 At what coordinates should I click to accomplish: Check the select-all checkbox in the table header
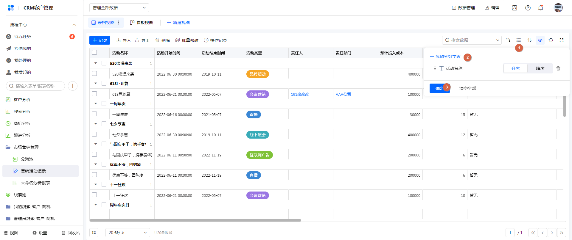(94, 53)
